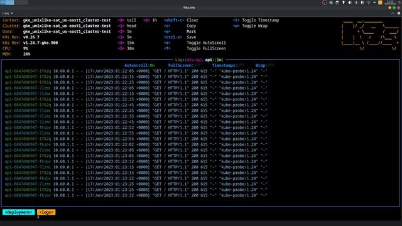Select fksbv log line at 01:23:02
The image size is (402, 226).
point(136,144)
